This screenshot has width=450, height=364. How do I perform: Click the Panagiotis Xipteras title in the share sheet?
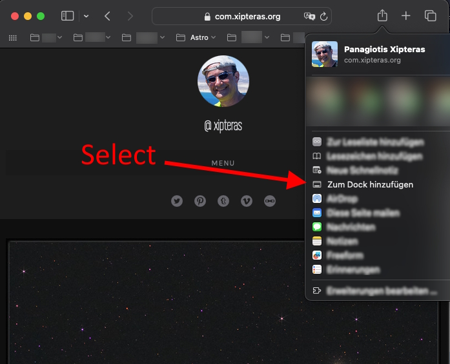(x=385, y=49)
